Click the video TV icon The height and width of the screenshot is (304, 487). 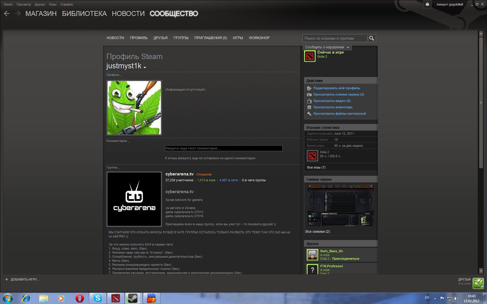click(309, 101)
